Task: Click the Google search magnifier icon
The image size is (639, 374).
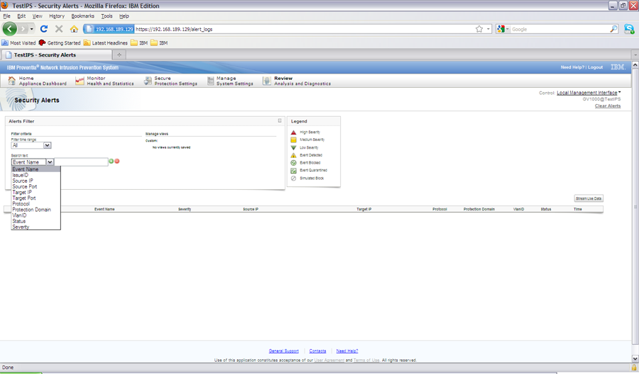Action: pyautogui.click(x=613, y=29)
